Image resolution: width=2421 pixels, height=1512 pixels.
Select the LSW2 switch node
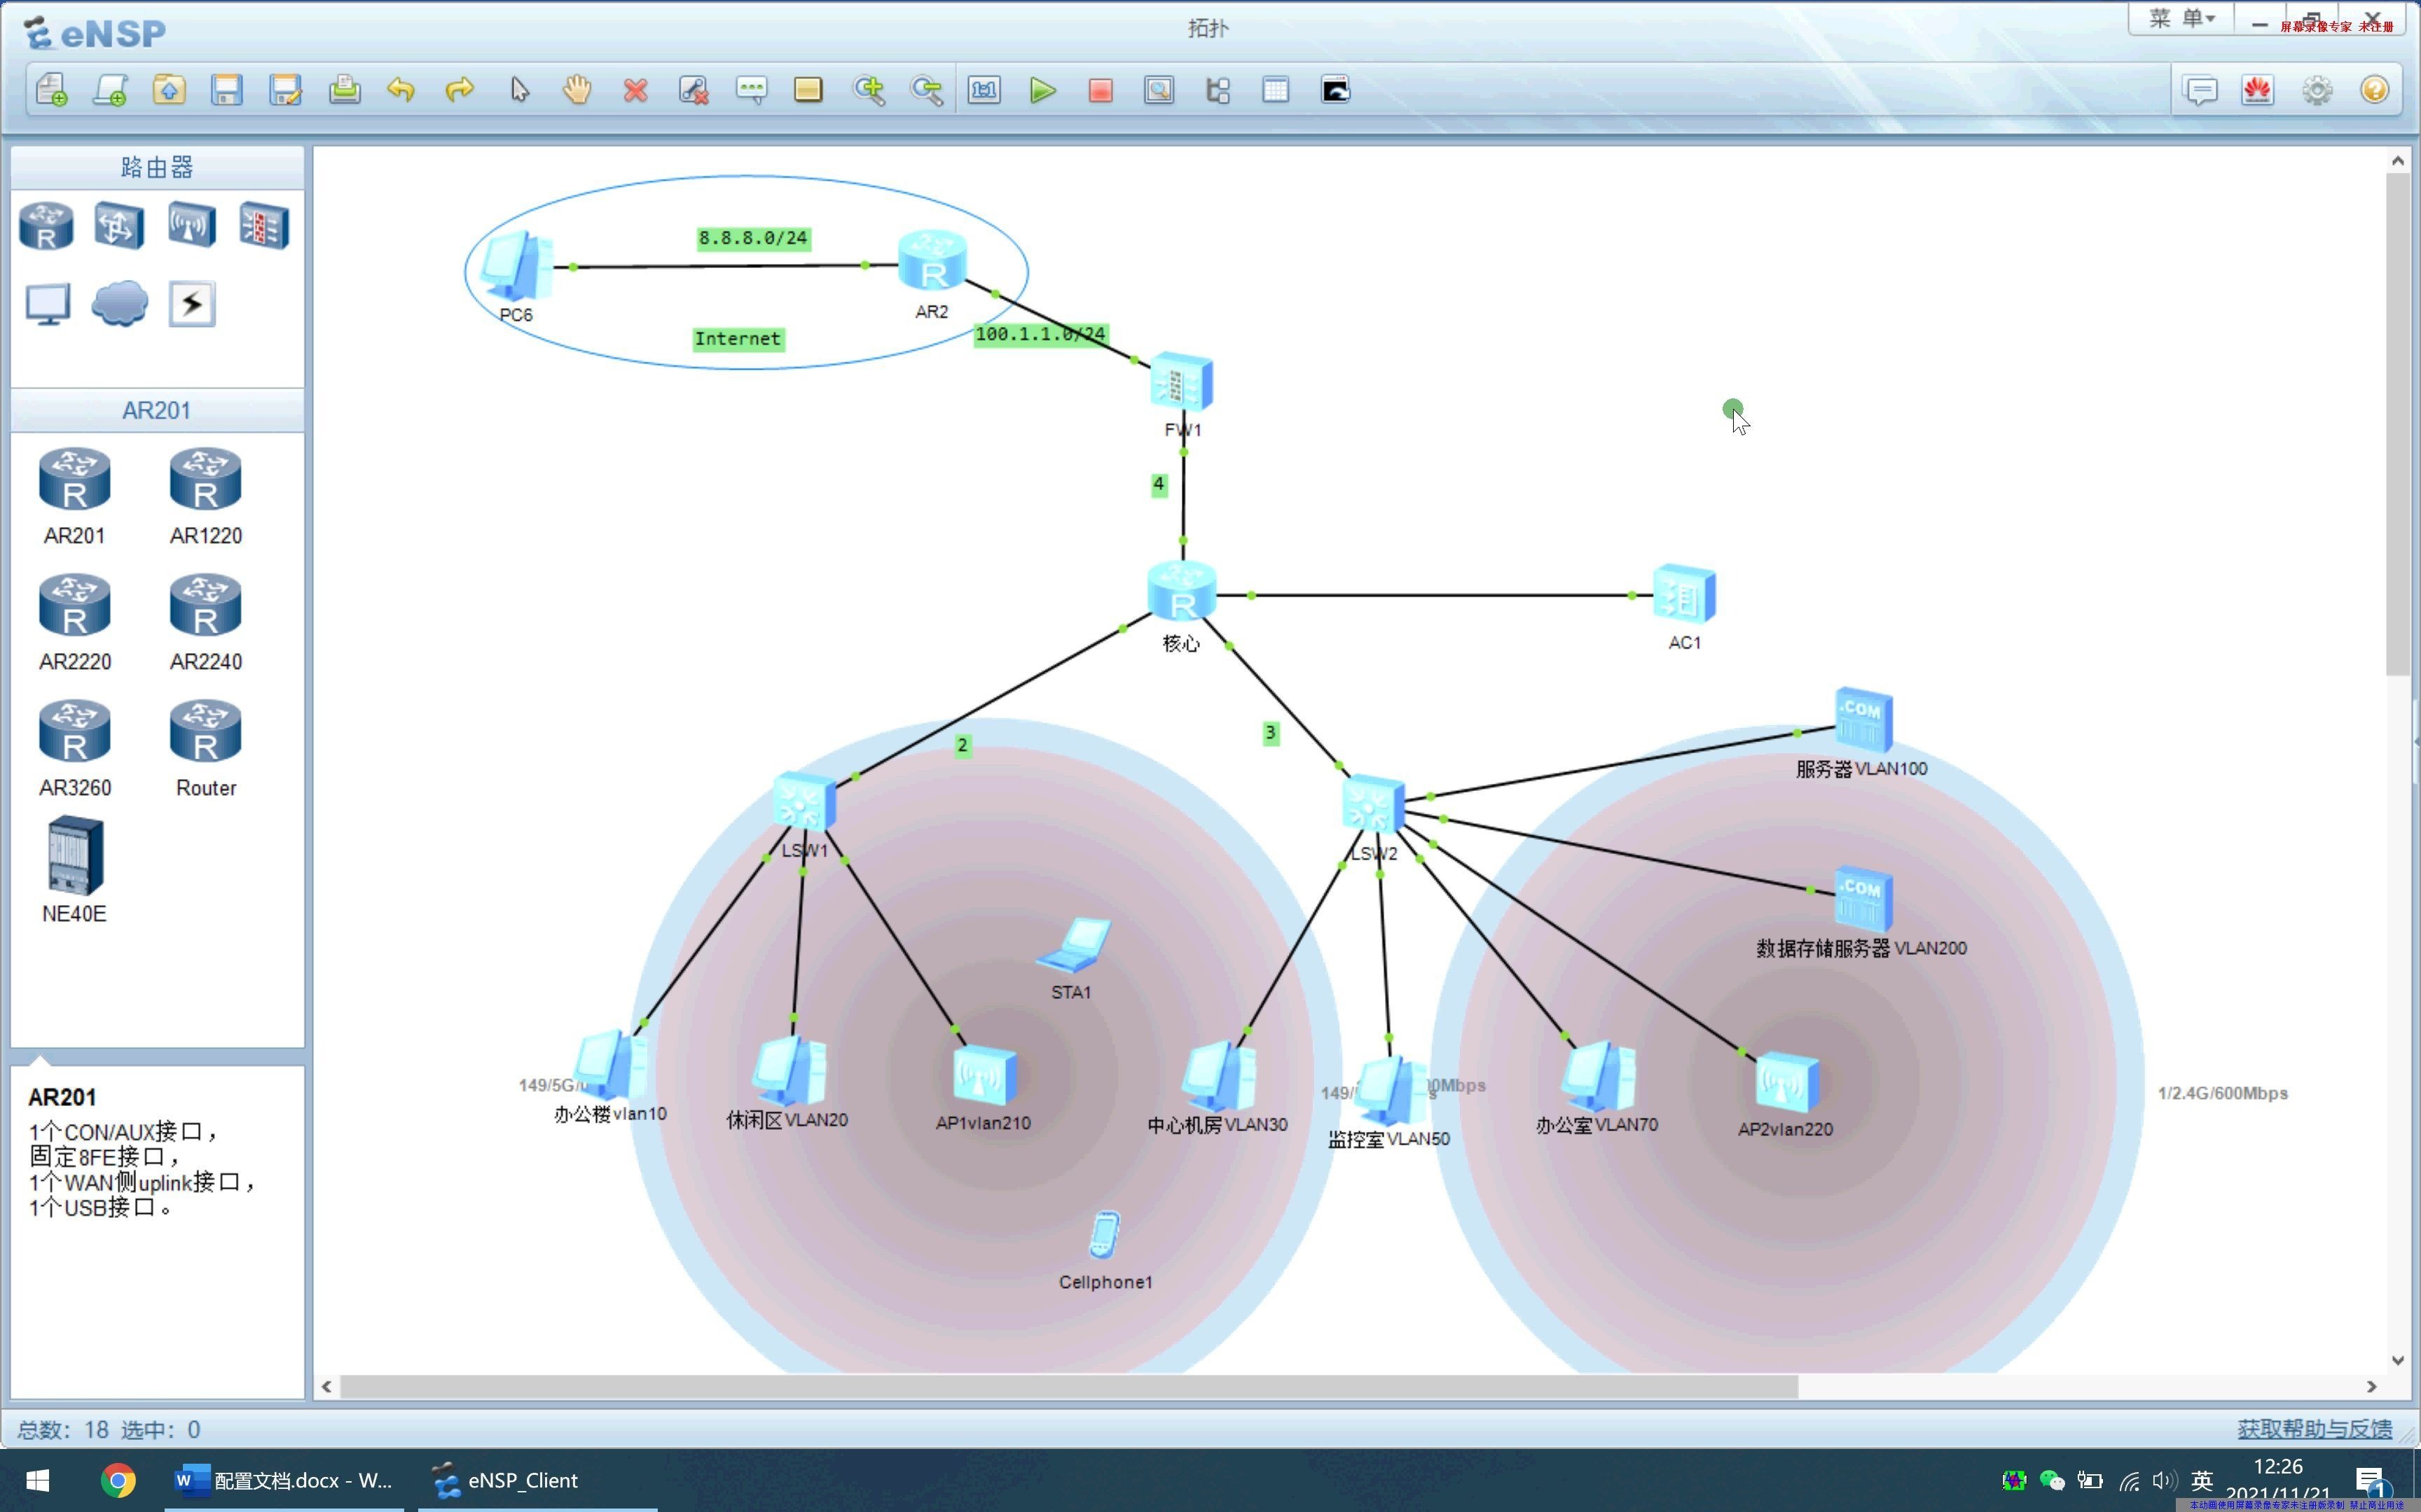(1372, 805)
